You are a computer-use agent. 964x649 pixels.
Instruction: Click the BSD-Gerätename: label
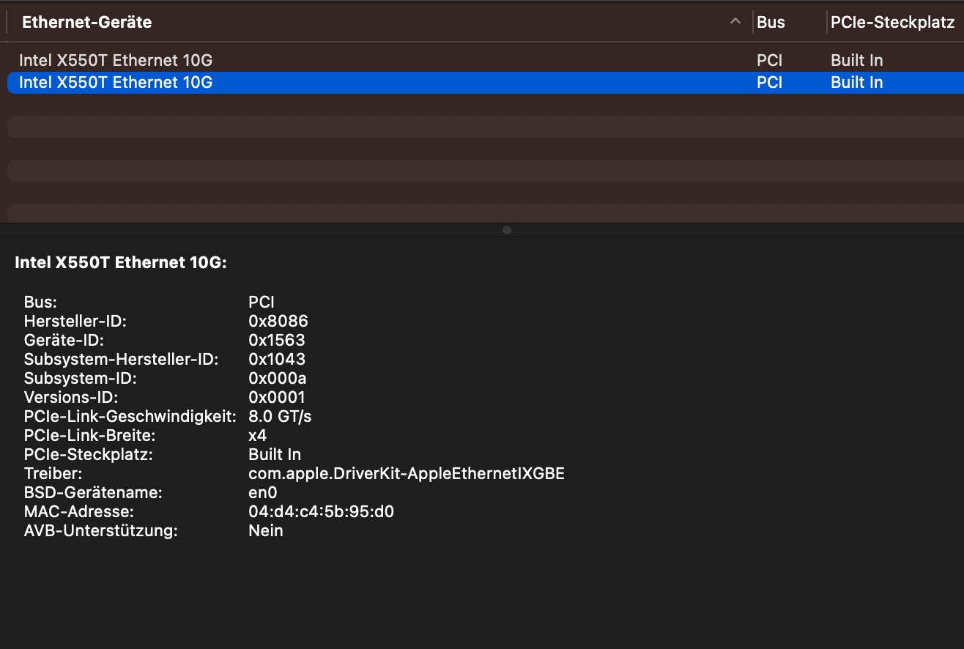coord(93,492)
